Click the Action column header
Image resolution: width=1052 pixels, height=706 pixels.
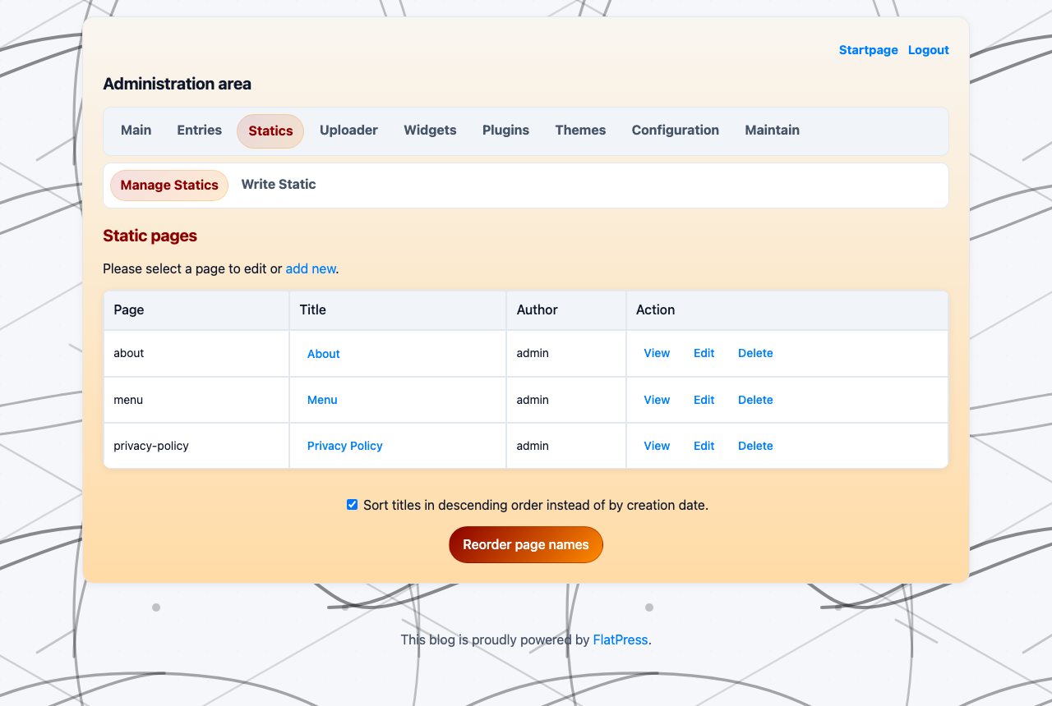tap(787, 310)
